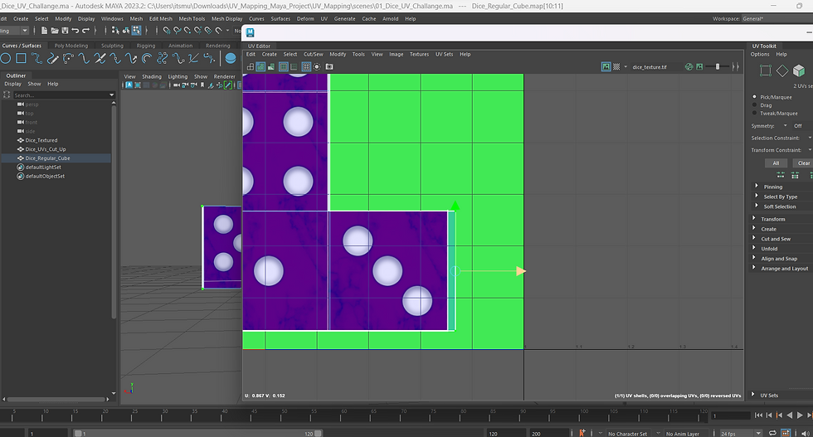Click the Set Key bookmark icon in Range Slider
This screenshot has width=813, height=437.
pyautogui.click(x=582, y=433)
